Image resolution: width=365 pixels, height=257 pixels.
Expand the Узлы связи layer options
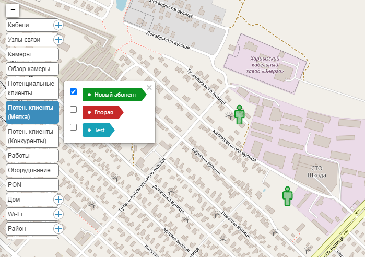point(58,40)
